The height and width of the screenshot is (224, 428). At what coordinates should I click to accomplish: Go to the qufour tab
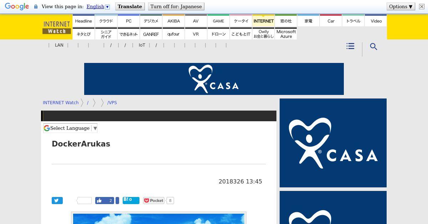pos(173,34)
